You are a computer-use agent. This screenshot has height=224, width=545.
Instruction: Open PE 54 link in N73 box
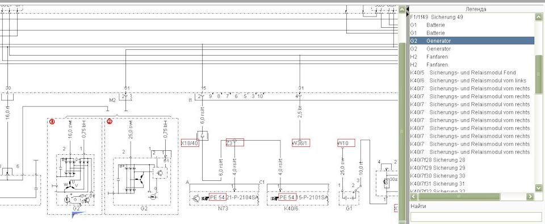click(217, 197)
